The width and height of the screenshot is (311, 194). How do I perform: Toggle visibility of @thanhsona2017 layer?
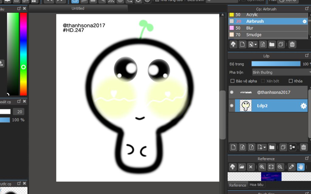[232, 92]
